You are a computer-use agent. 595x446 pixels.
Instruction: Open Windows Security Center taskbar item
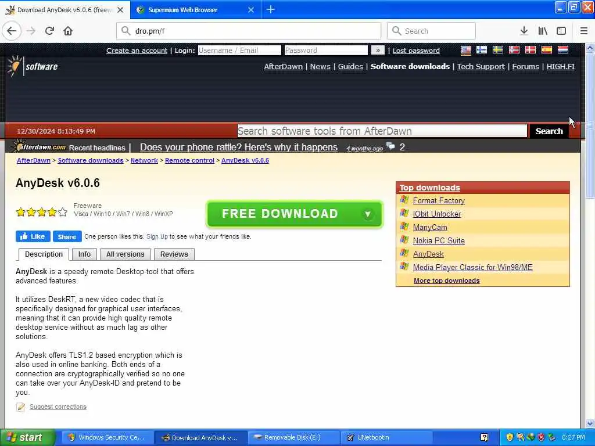106,437
